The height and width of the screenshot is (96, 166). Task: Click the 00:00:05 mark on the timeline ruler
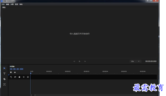click(x=124, y=71)
